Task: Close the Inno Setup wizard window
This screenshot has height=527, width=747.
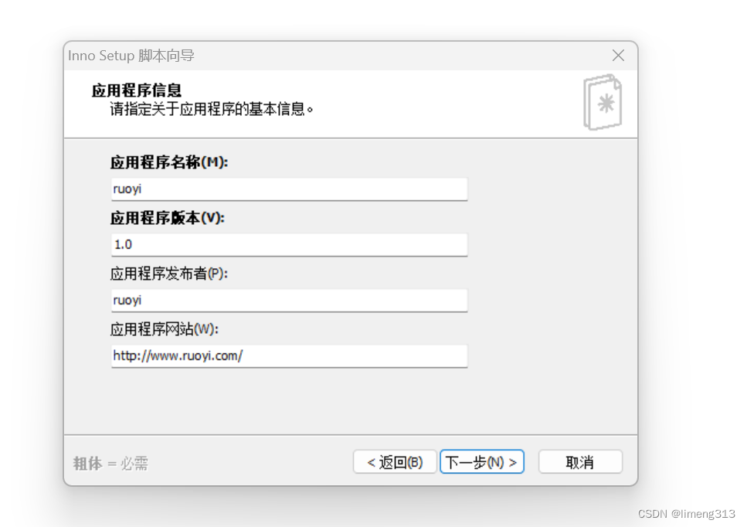Action: pyautogui.click(x=618, y=56)
